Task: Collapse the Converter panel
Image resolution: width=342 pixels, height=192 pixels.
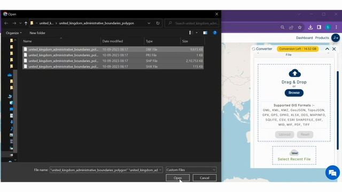Action: pos(327,49)
